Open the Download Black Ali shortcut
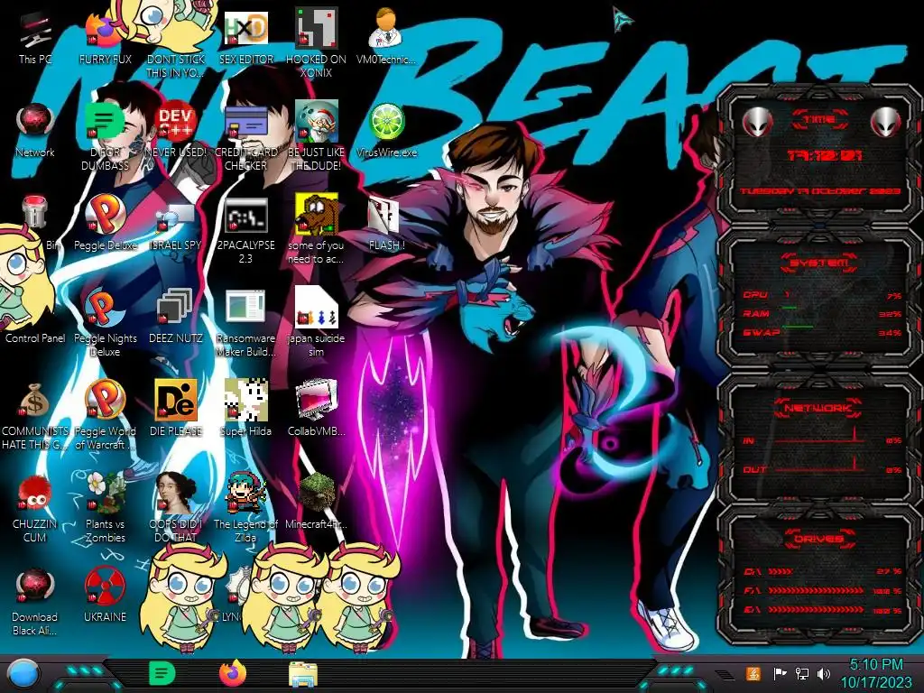The image size is (924, 693). click(x=35, y=601)
